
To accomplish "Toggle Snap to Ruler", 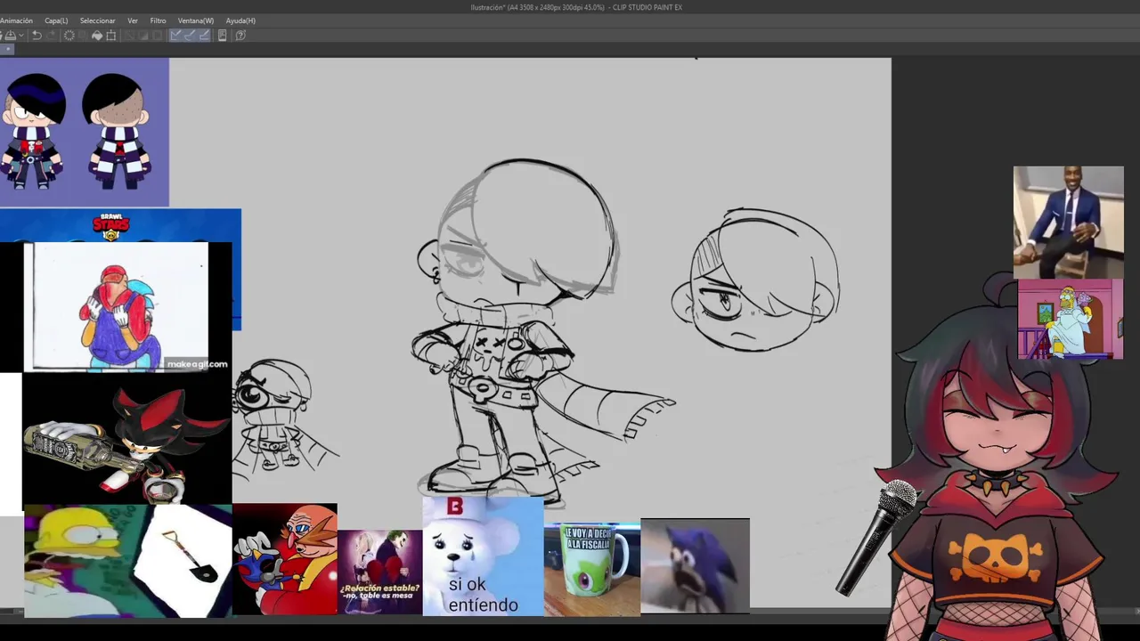I will click(x=175, y=36).
